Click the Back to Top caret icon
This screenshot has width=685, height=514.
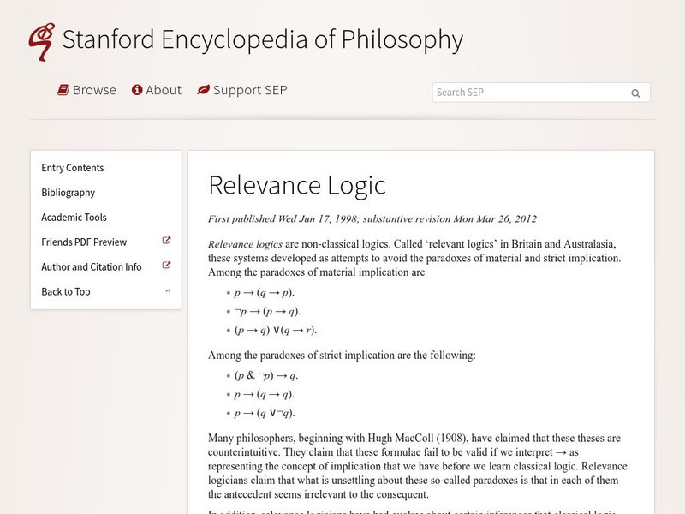[168, 291]
